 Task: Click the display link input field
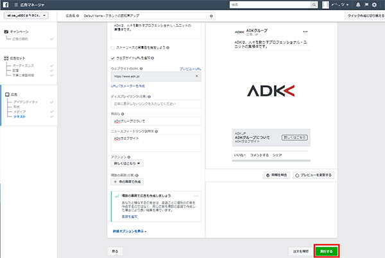pyautogui.click(x=156, y=104)
